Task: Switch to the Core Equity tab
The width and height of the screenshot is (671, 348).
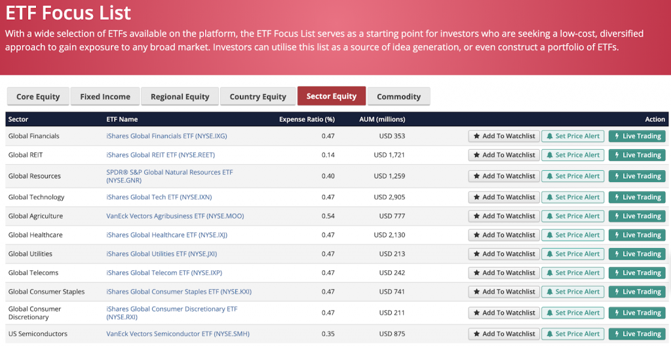Action: coord(38,97)
